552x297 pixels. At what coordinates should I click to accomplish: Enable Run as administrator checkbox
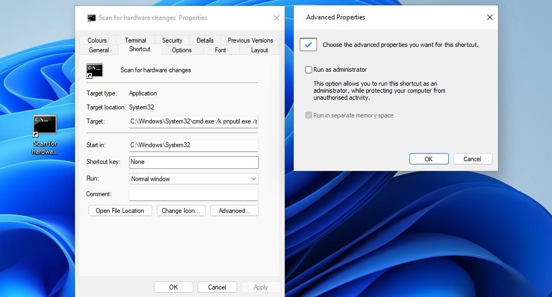[309, 70]
